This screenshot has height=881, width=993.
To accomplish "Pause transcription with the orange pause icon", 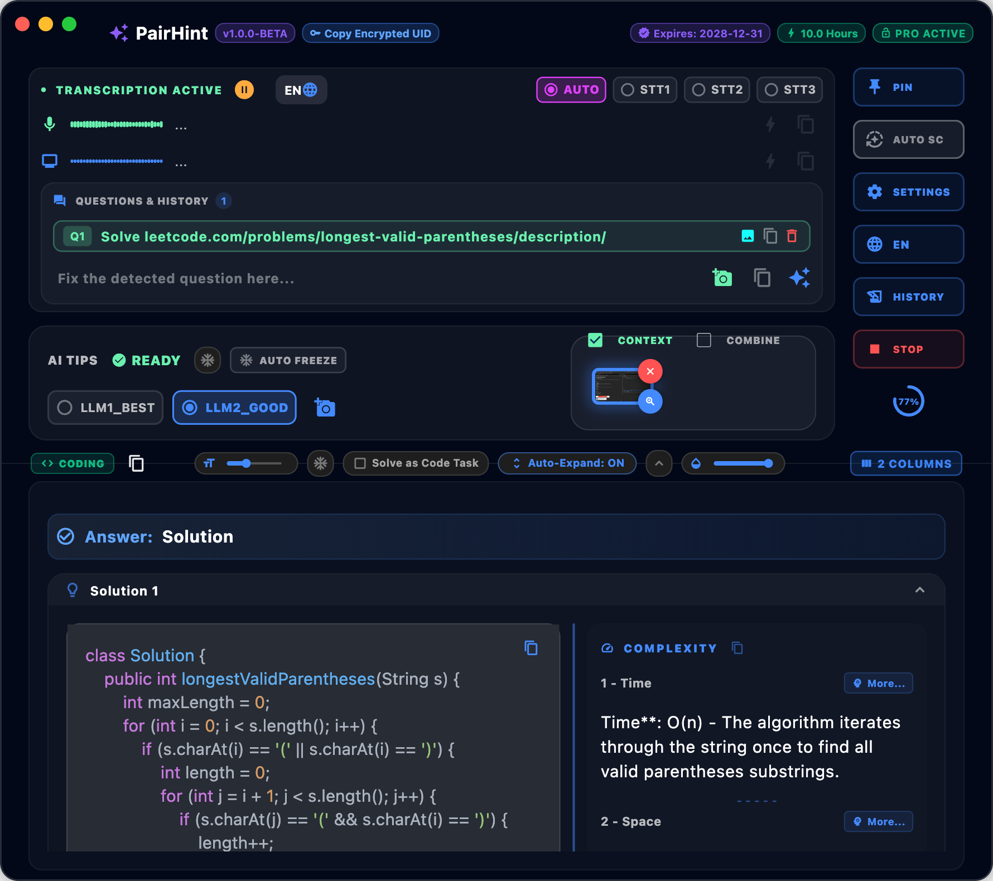I will pyautogui.click(x=244, y=90).
